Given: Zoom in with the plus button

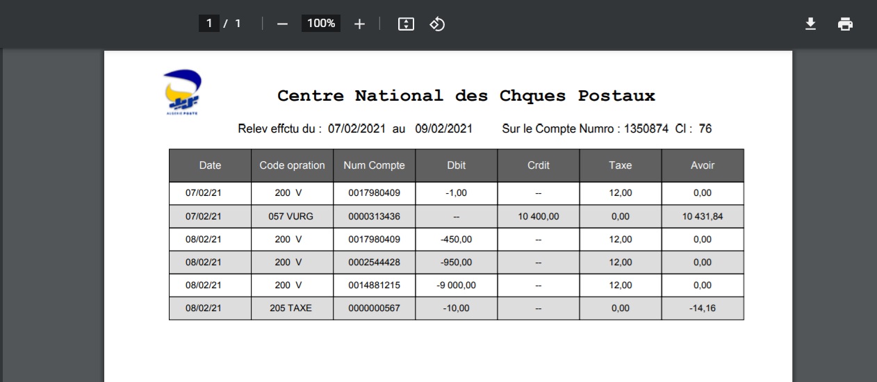Looking at the screenshot, I should tap(359, 24).
